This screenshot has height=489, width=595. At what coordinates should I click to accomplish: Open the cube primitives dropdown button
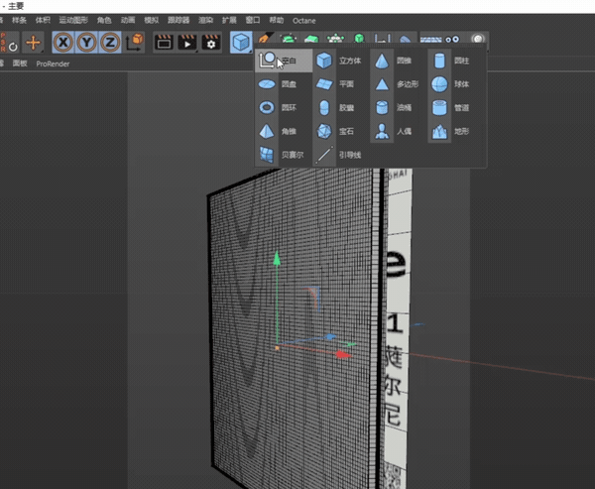[x=241, y=42]
